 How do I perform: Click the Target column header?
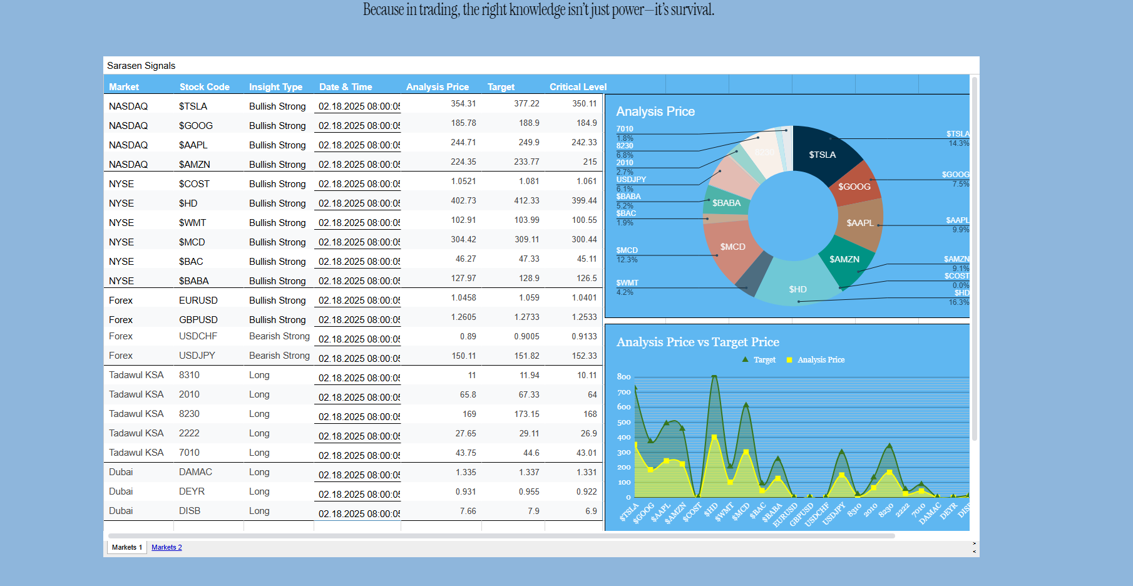pos(501,87)
